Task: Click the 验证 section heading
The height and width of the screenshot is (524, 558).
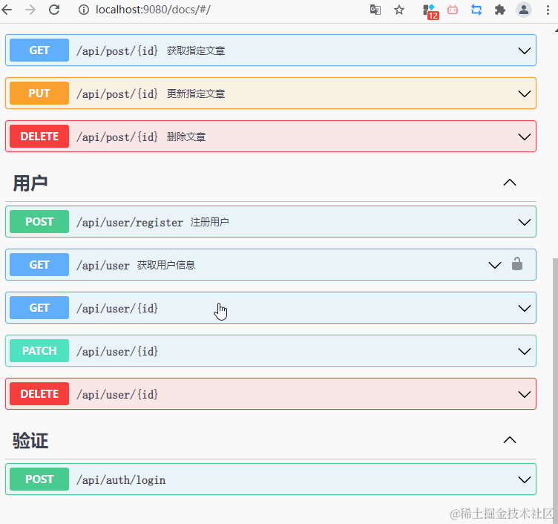Action: click(x=30, y=441)
